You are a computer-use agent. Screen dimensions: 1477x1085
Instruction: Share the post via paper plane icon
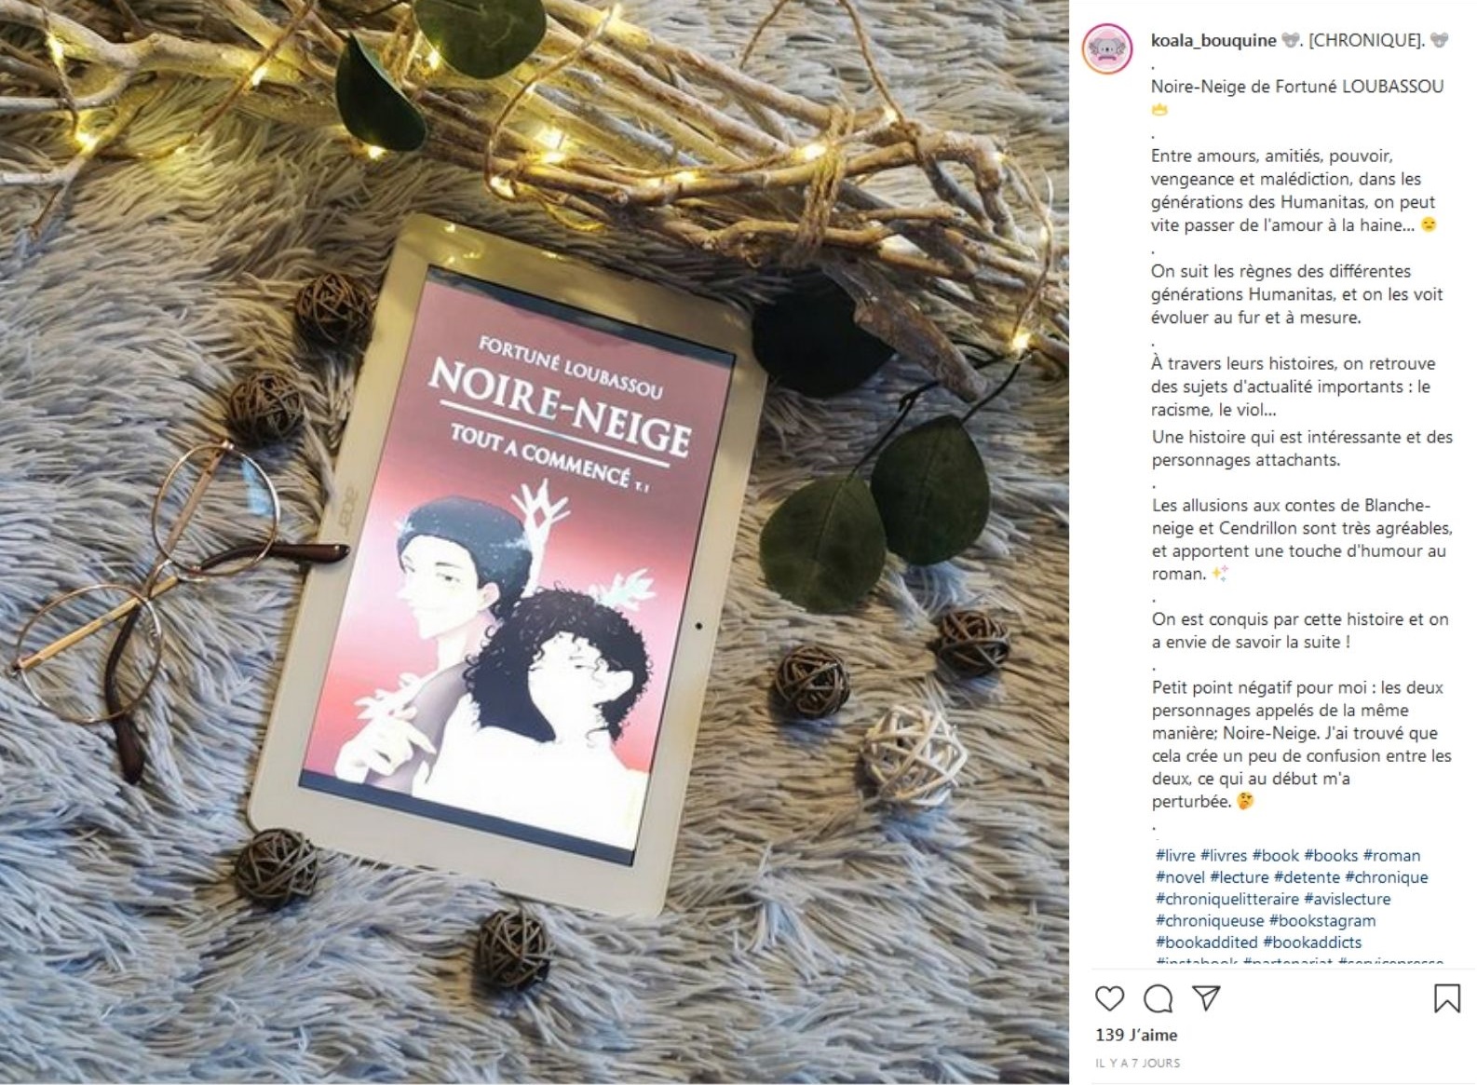point(1207,998)
